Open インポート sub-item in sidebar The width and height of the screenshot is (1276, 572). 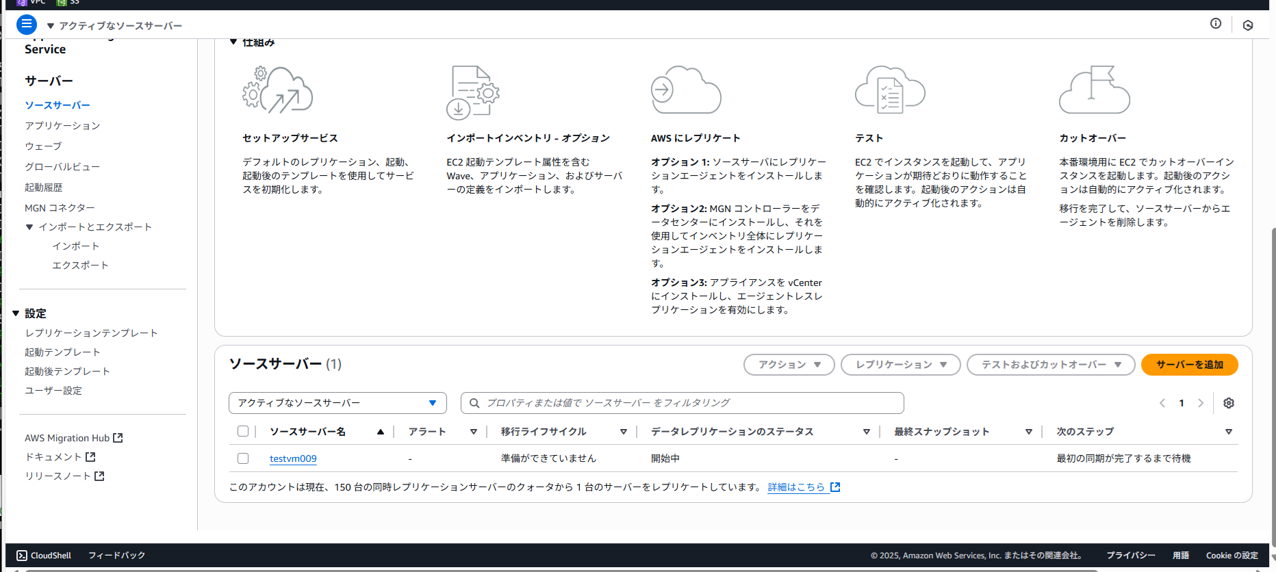(x=75, y=246)
